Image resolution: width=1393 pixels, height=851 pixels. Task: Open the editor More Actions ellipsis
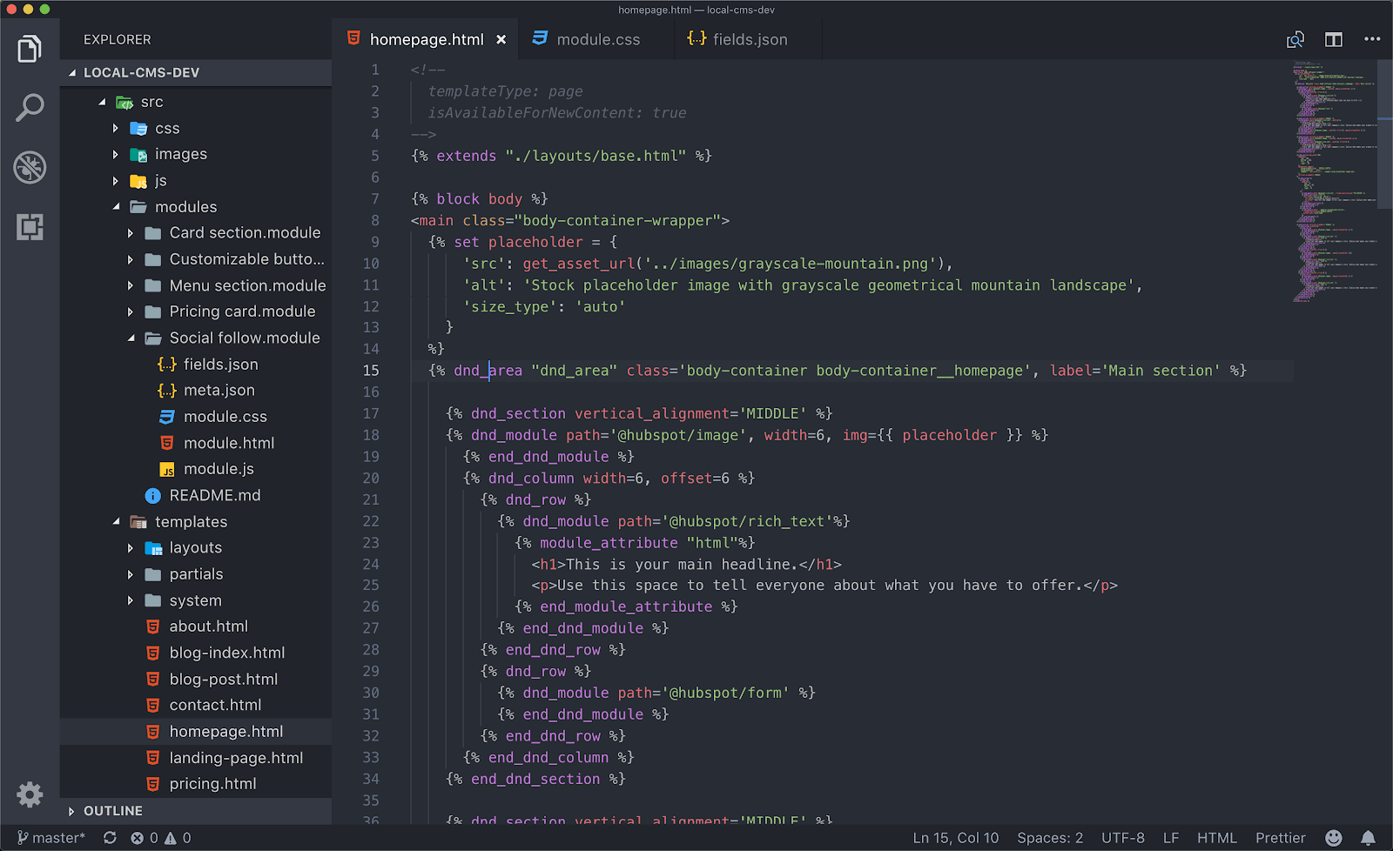[x=1372, y=39]
